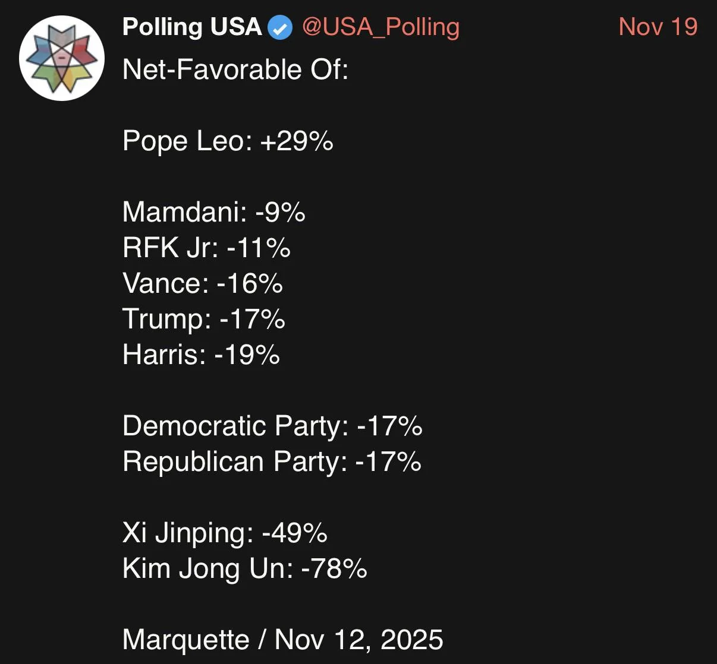This screenshot has width=717, height=664.
Task: Open the Polling USA display name
Action: (191, 27)
